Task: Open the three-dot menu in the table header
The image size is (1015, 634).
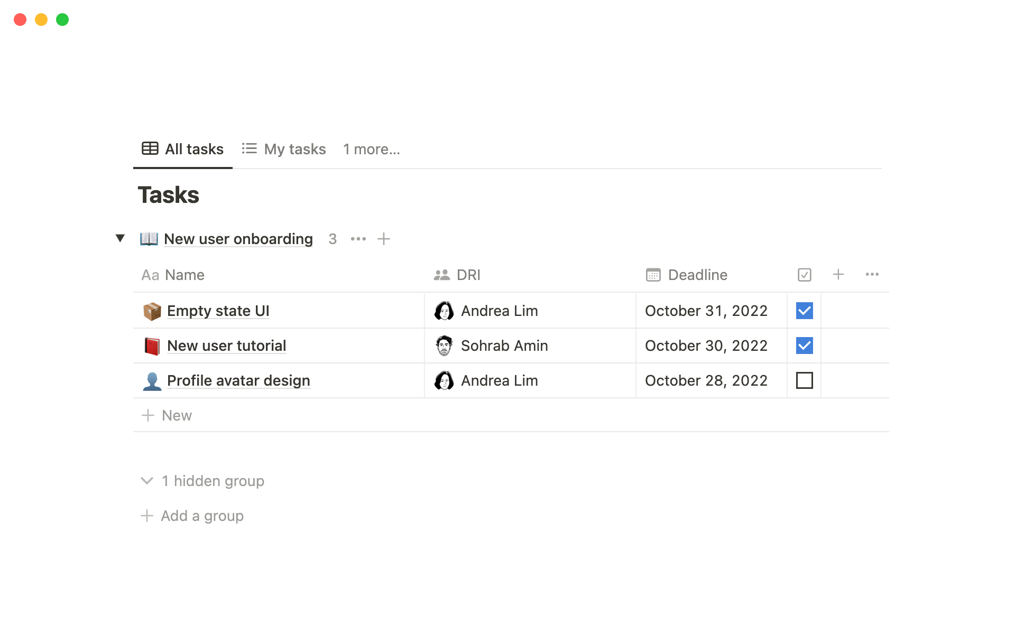Action: point(872,275)
